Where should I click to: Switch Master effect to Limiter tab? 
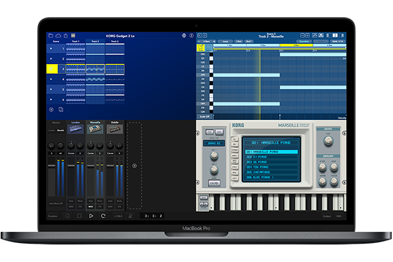(52, 130)
